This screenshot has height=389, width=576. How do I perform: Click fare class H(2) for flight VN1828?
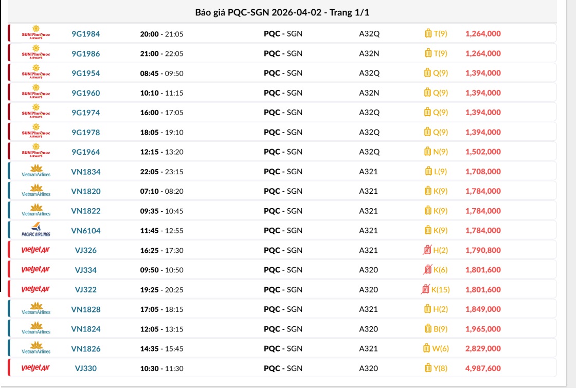coord(441,309)
